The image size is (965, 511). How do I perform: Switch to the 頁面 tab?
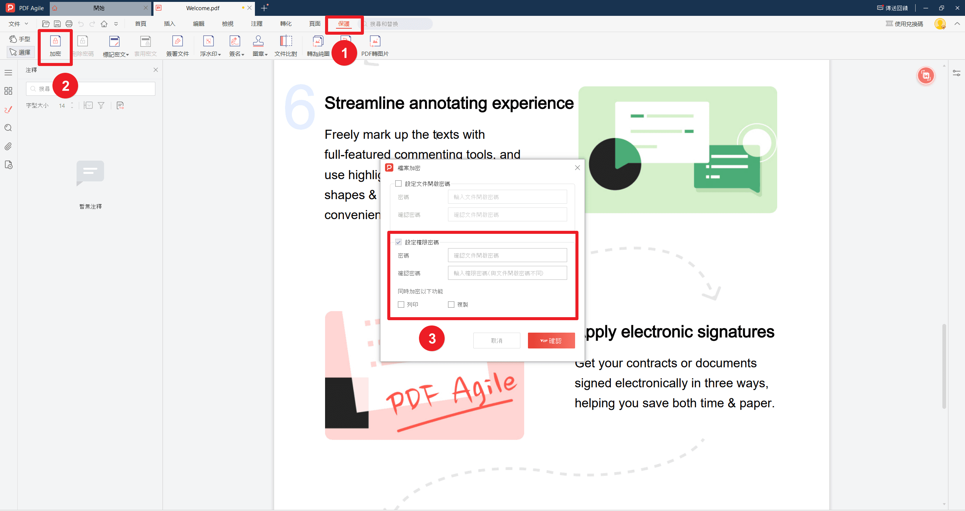[x=315, y=24]
